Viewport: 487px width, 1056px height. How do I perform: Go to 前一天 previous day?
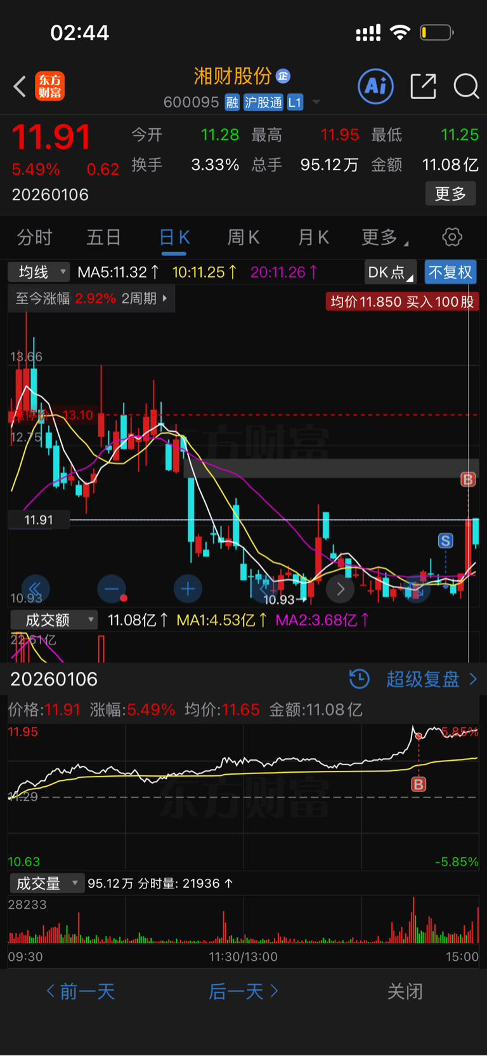click(x=81, y=991)
